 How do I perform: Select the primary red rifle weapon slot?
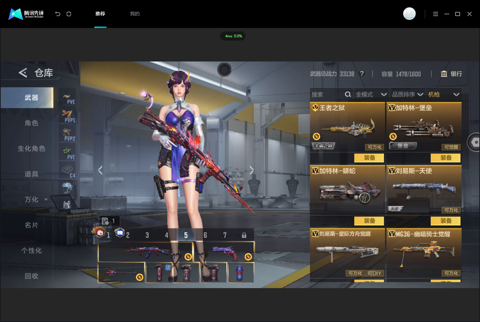[145, 251]
